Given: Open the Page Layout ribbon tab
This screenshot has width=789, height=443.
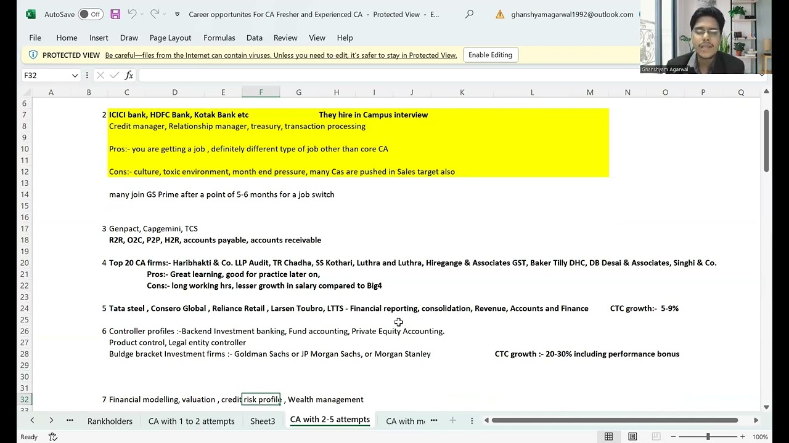Looking at the screenshot, I should tap(170, 38).
